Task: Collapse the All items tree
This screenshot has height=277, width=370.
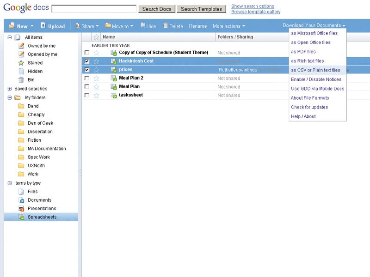Action: pyautogui.click(x=10, y=37)
